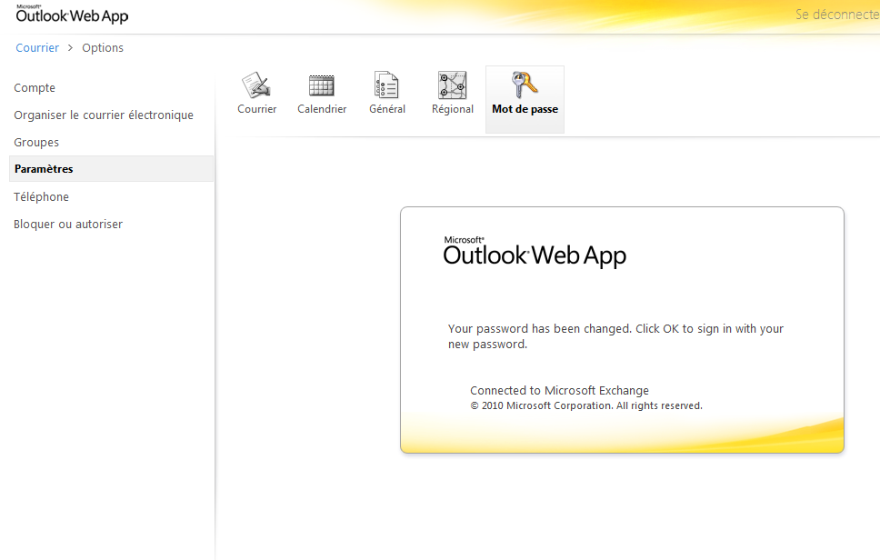This screenshot has width=880, height=560.
Task: Open the Général settings icon
Action: (x=386, y=85)
